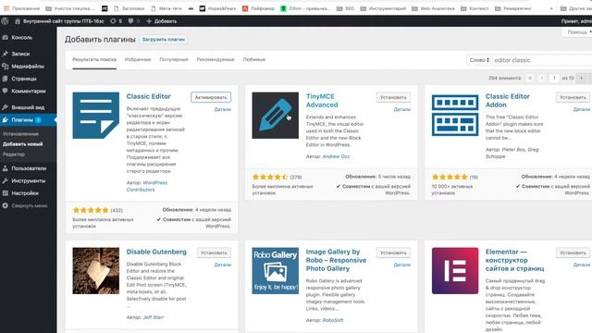This screenshot has height=333, width=592.
Task: Switch to Результаты поиска tab
Action: pos(94,59)
